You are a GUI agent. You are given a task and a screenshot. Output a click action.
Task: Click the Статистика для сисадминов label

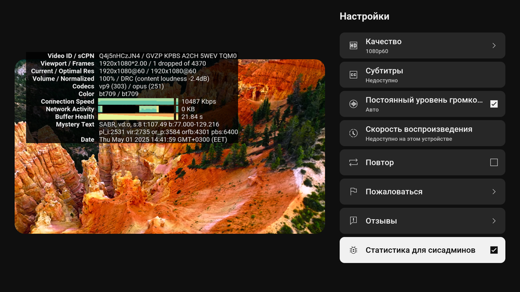[x=420, y=250]
